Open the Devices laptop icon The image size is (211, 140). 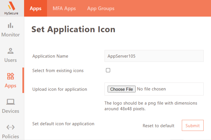[10, 102]
